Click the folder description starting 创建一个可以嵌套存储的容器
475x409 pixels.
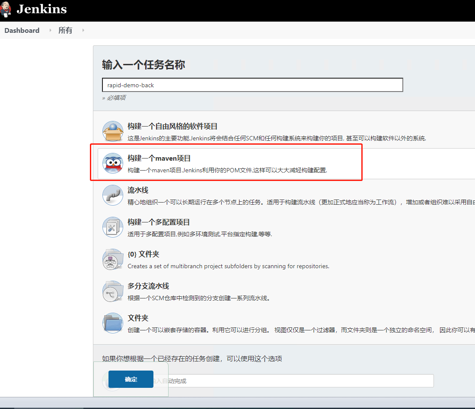(301, 330)
